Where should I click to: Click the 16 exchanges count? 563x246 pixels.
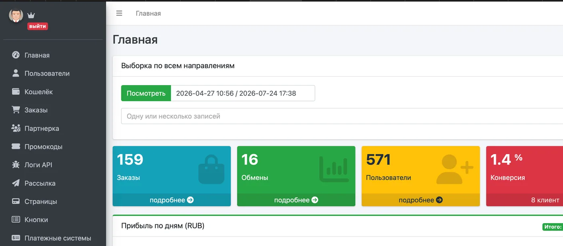click(x=250, y=160)
